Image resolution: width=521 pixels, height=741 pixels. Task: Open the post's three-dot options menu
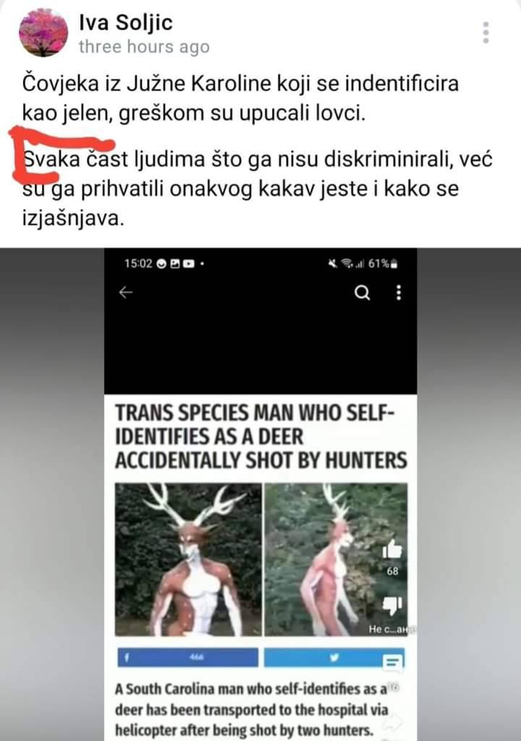(486, 33)
